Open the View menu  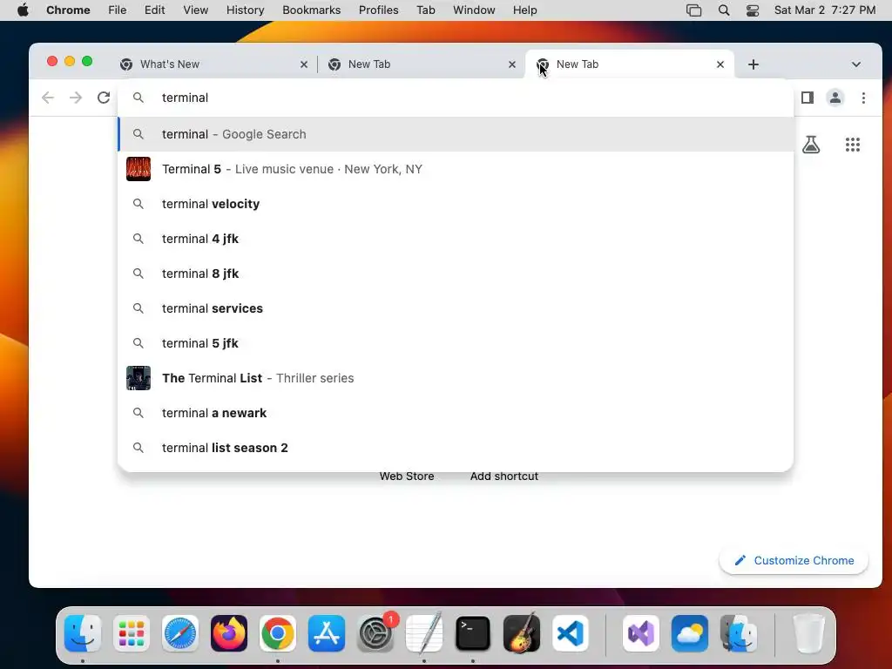click(x=196, y=10)
